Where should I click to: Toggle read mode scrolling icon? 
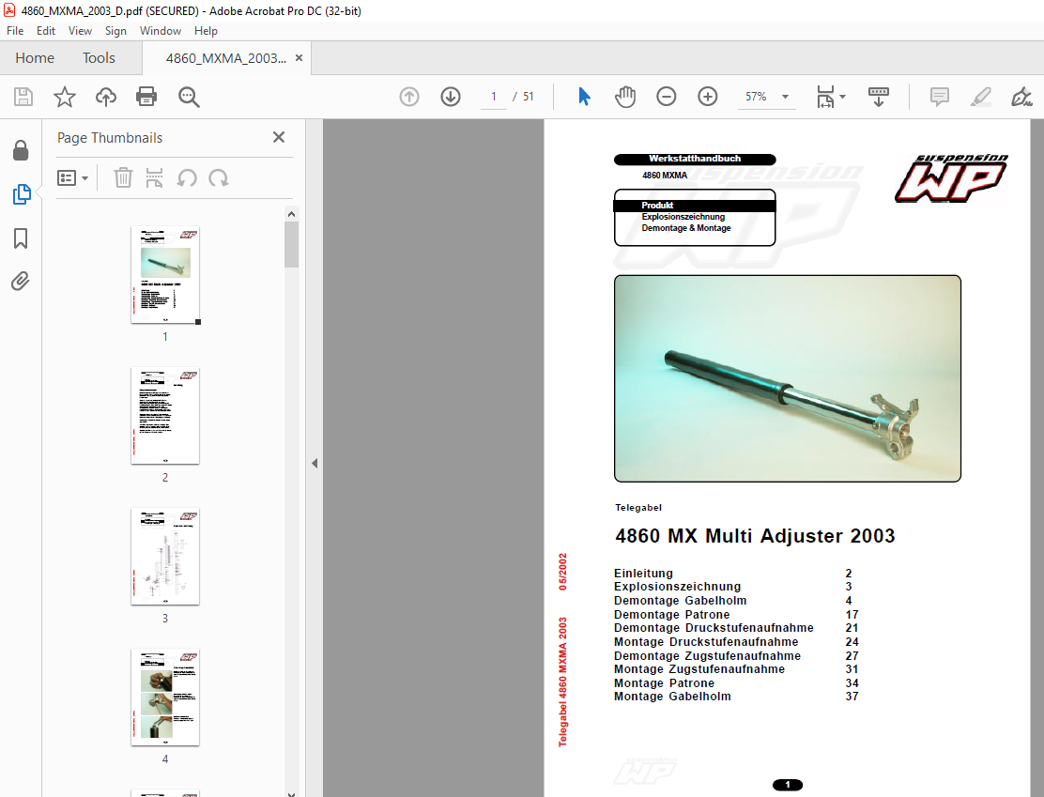pyautogui.click(x=879, y=98)
